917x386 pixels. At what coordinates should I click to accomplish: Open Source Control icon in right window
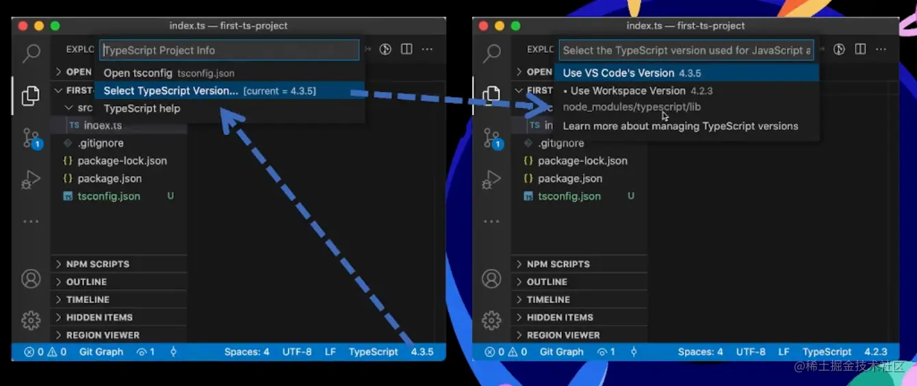pos(492,138)
